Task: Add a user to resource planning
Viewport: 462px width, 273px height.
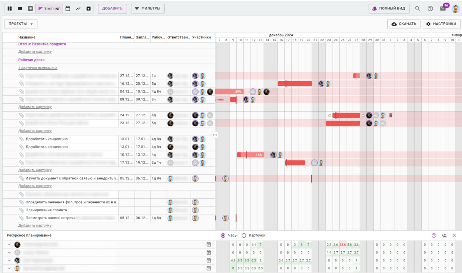Action: [444, 235]
